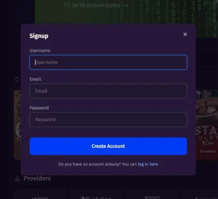The width and height of the screenshot is (218, 199).
Task: Close the Signup dialog with the X
Action: coord(185,34)
